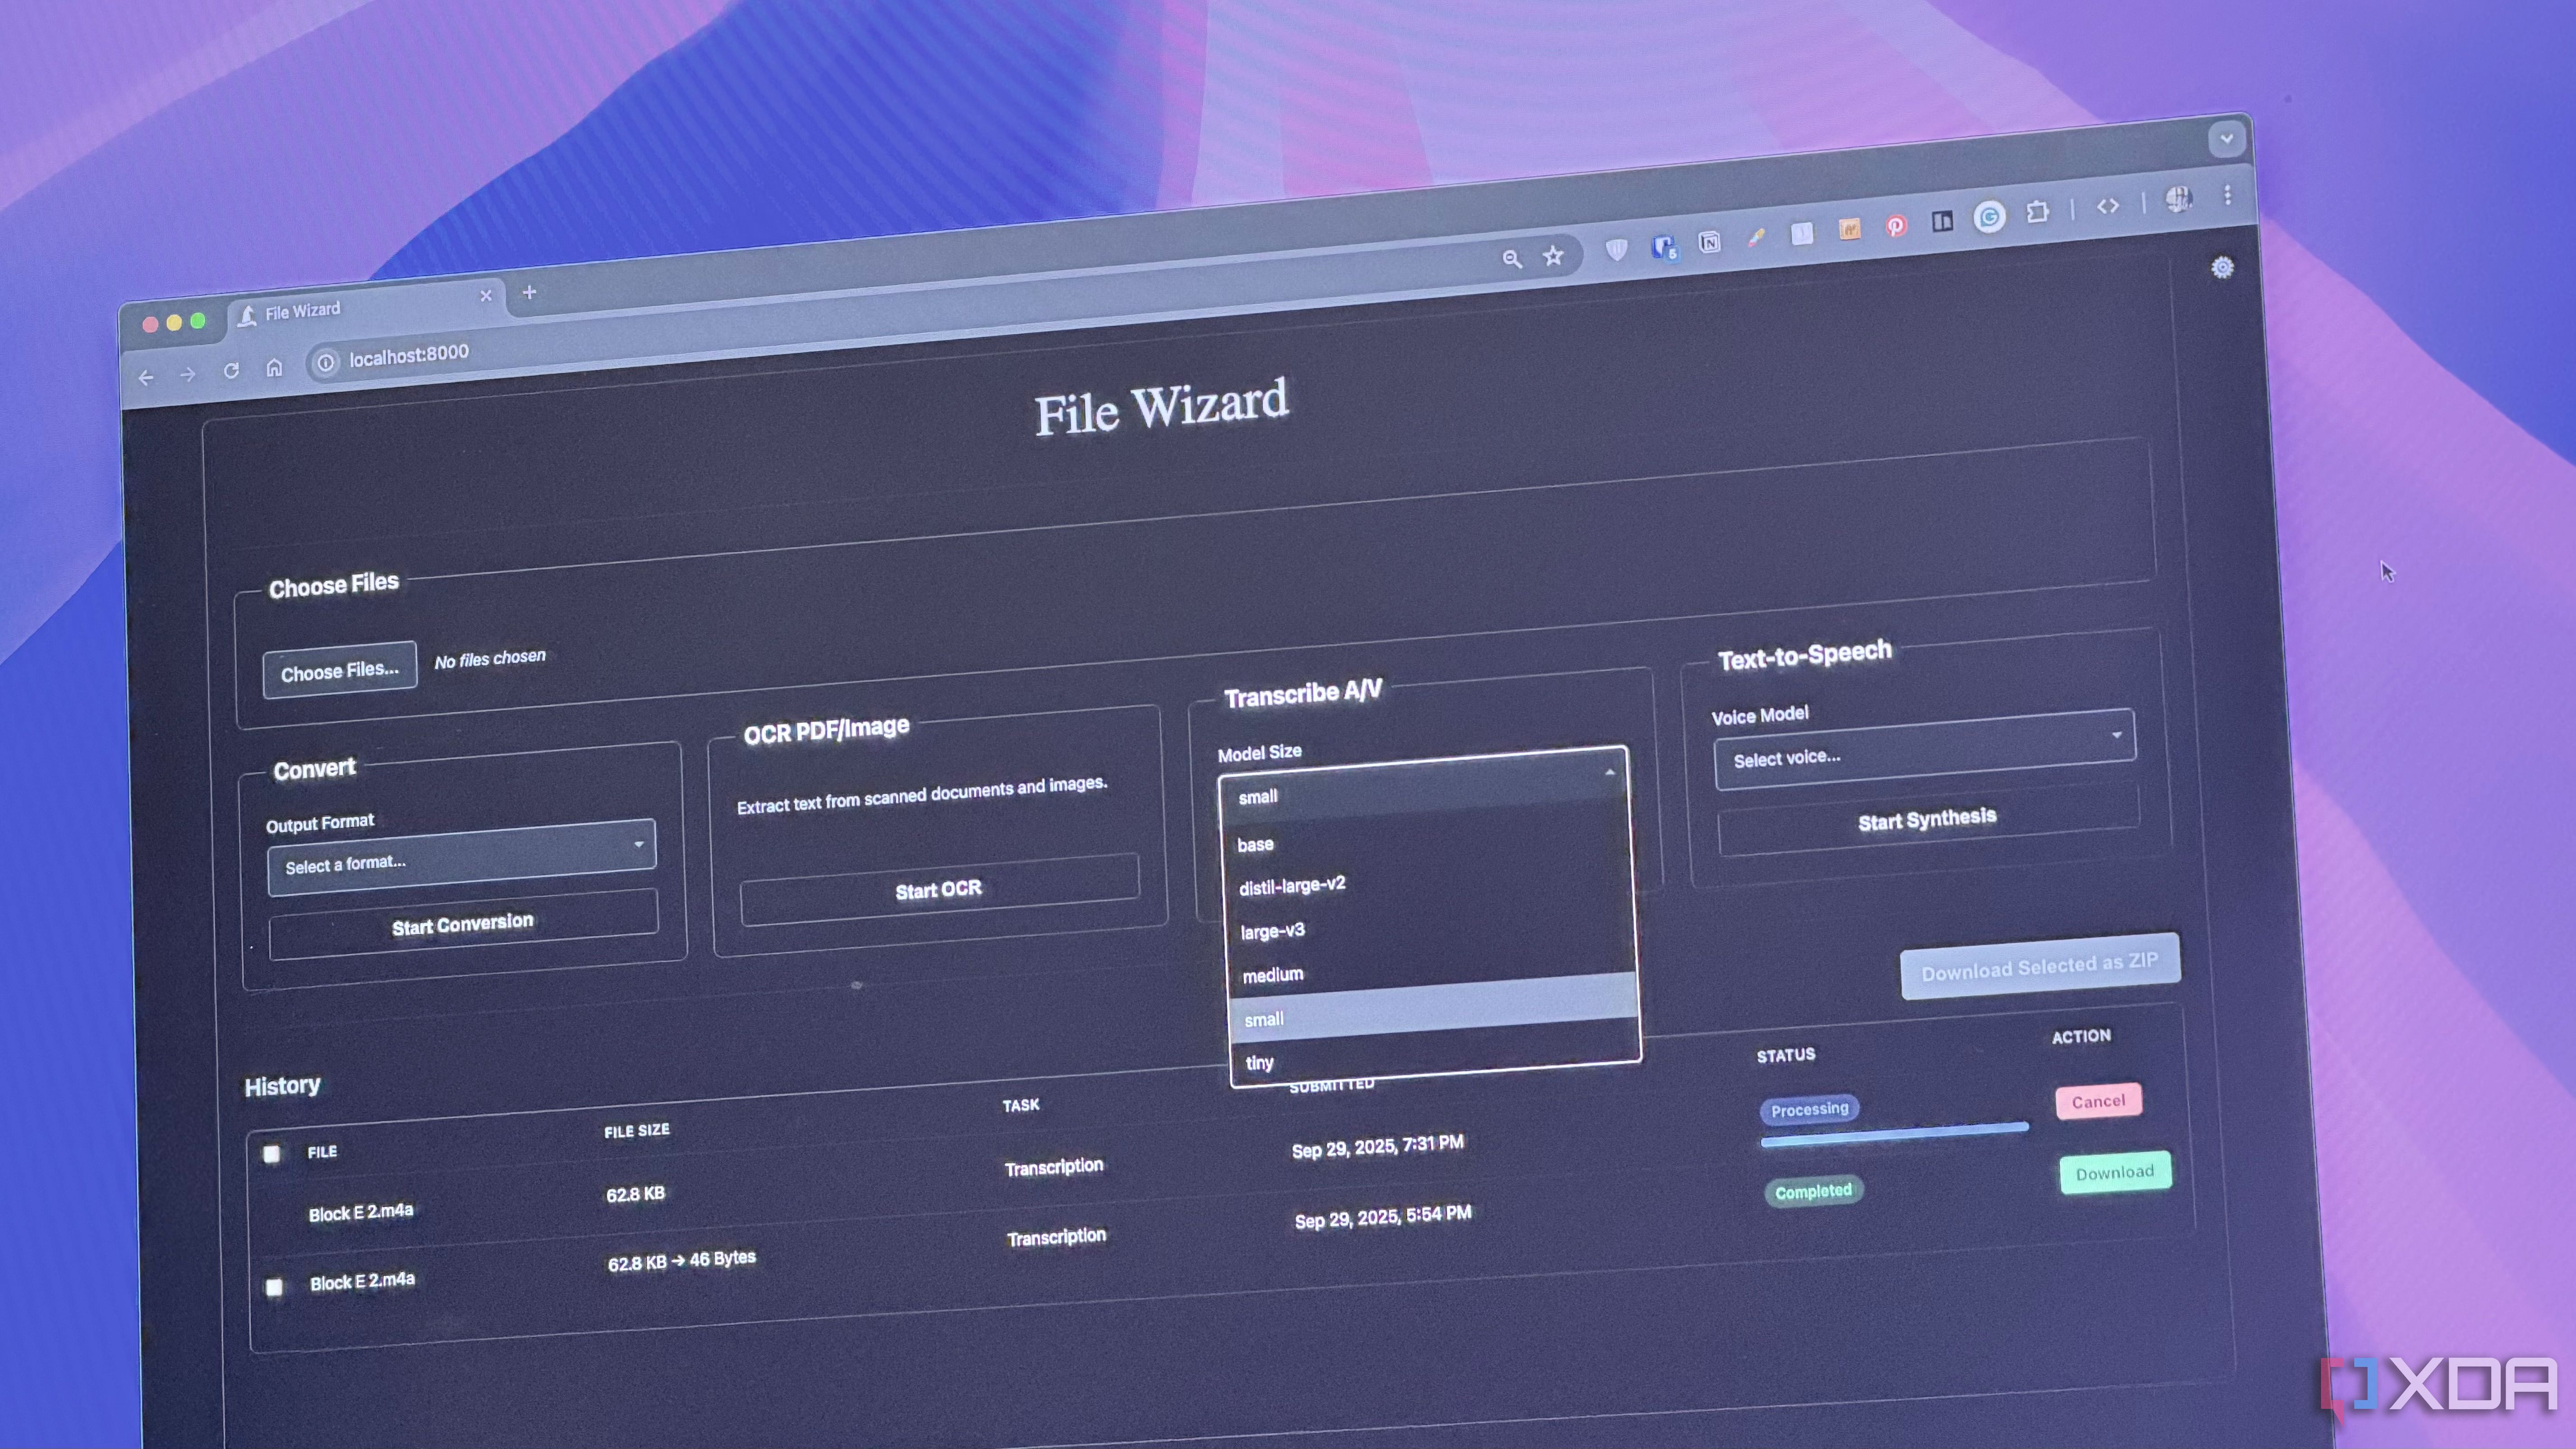Click Download Selected as ZIP

[2039, 966]
